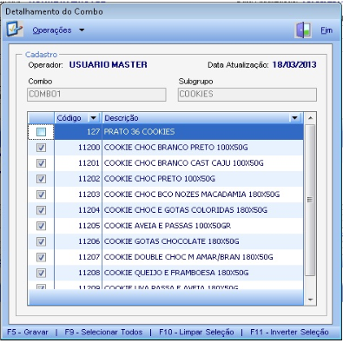Select COOKIE DOUBLE CHOC M AMAR/BRAN row
Screen dimensions: 343x343
tap(166, 257)
